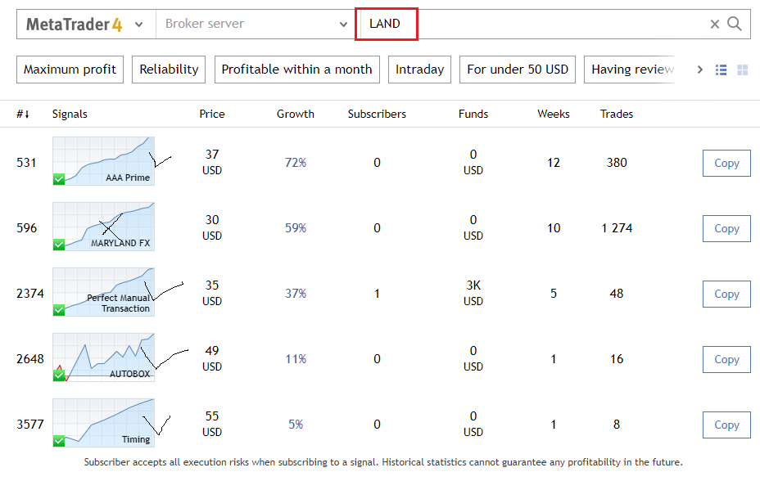Sort by the Growth column header
This screenshot has width=760, height=481.
[296, 115]
